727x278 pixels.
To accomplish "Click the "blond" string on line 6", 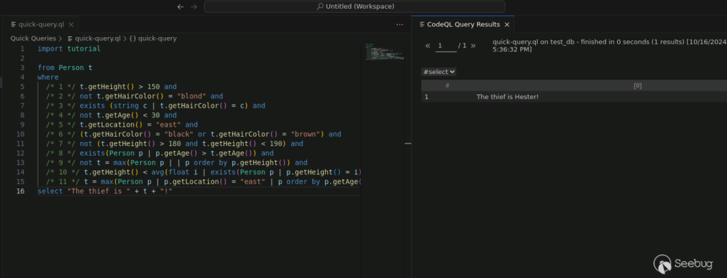I will tap(191, 96).
